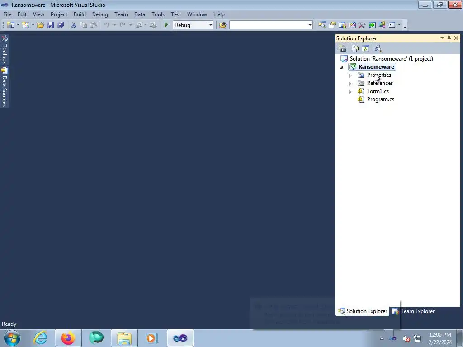Viewport: 463px width, 347px height.
Task: Click the Open File folder icon
Action: pos(40,25)
